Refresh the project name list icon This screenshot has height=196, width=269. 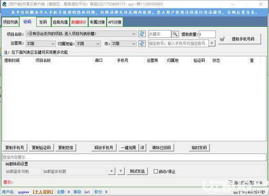[x=142, y=34]
